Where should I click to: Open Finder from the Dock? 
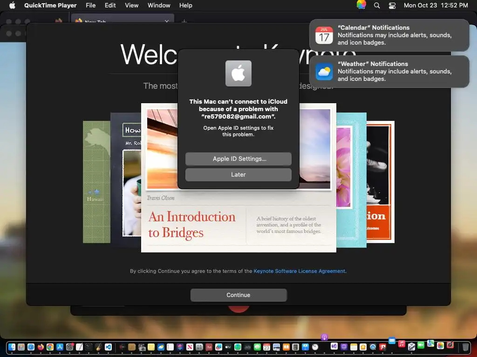coord(12,347)
